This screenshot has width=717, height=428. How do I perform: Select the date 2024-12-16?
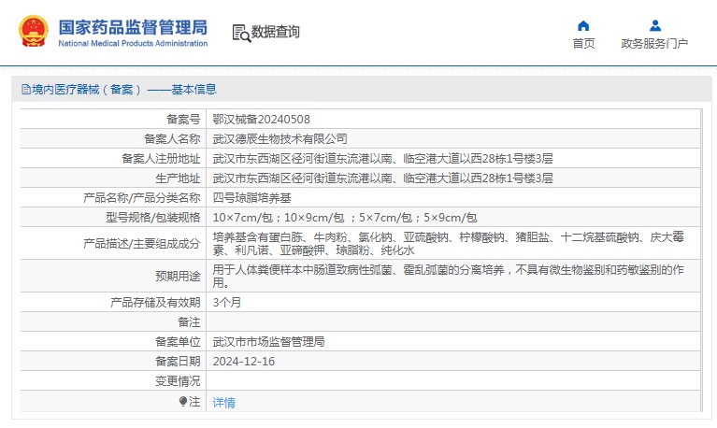tap(244, 362)
